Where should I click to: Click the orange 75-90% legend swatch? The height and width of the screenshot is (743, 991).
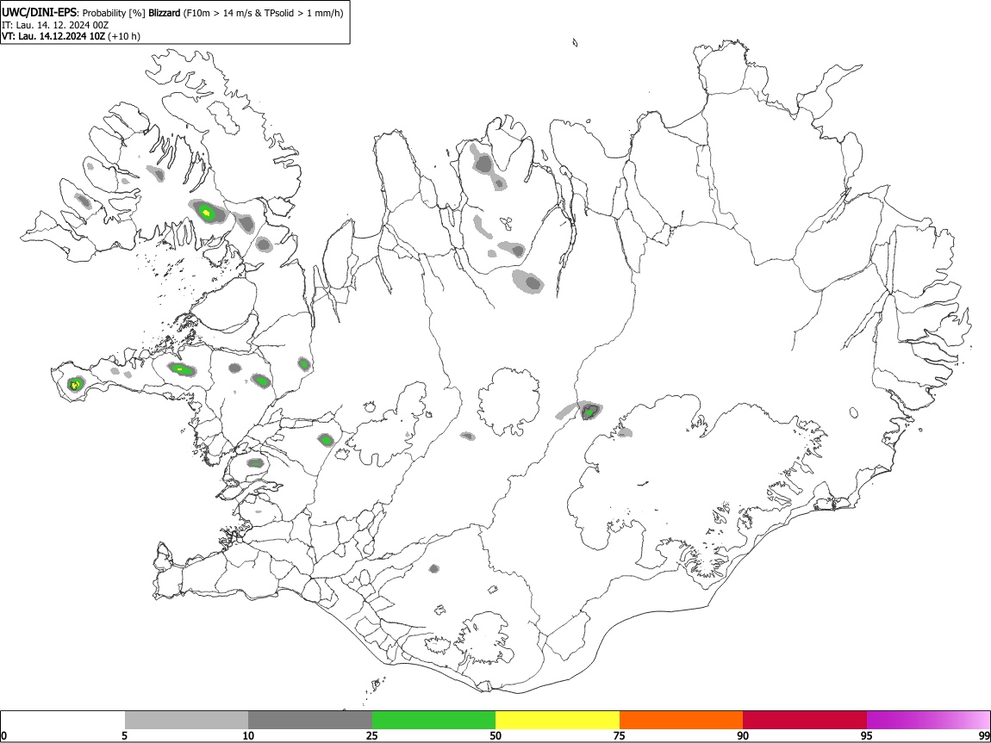tap(681, 720)
